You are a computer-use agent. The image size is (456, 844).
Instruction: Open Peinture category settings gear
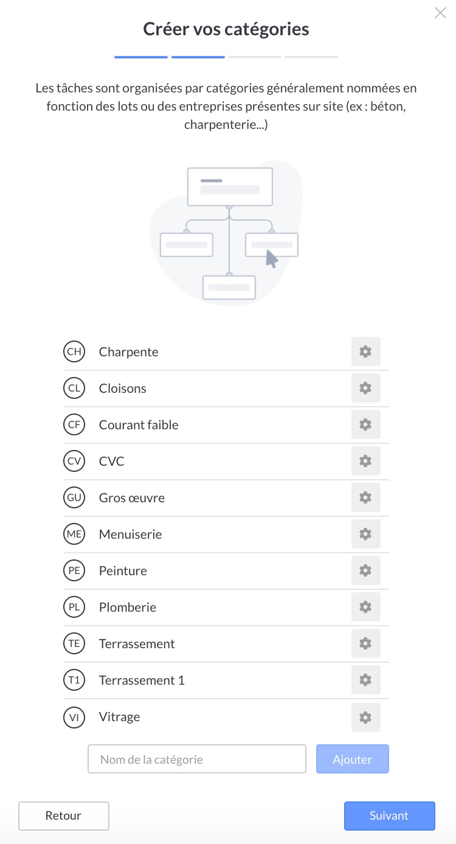coord(365,570)
